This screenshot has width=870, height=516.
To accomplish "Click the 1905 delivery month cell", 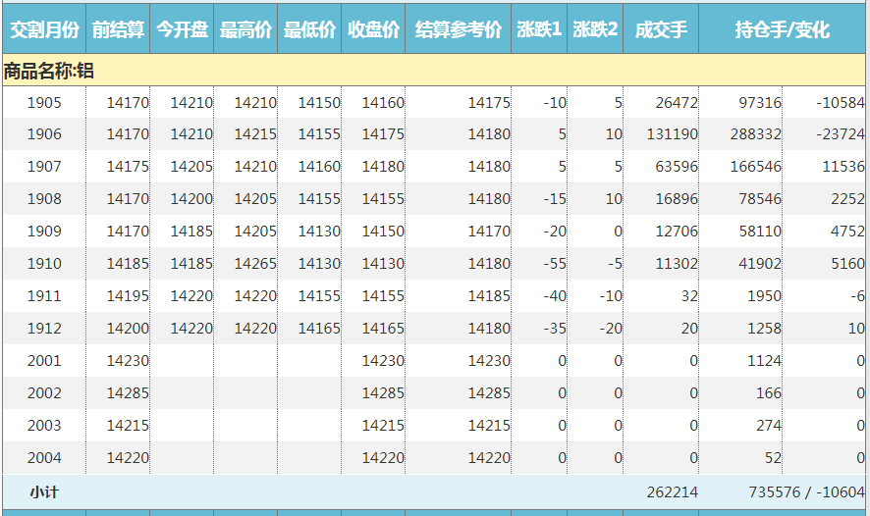I will pos(43,103).
